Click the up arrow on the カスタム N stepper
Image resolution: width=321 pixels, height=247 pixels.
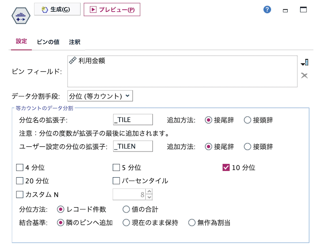click(x=149, y=192)
